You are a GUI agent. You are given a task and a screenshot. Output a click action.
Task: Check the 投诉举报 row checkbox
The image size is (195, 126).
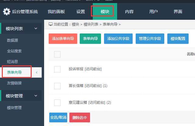[x=57, y=69]
